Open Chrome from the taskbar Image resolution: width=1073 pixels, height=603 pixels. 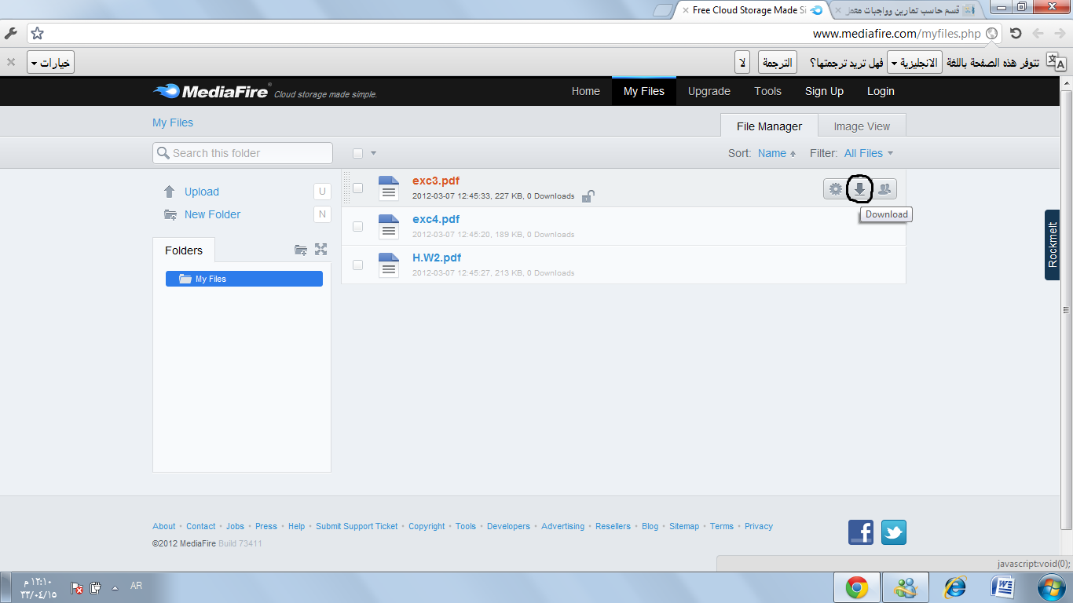pos(856,587)
